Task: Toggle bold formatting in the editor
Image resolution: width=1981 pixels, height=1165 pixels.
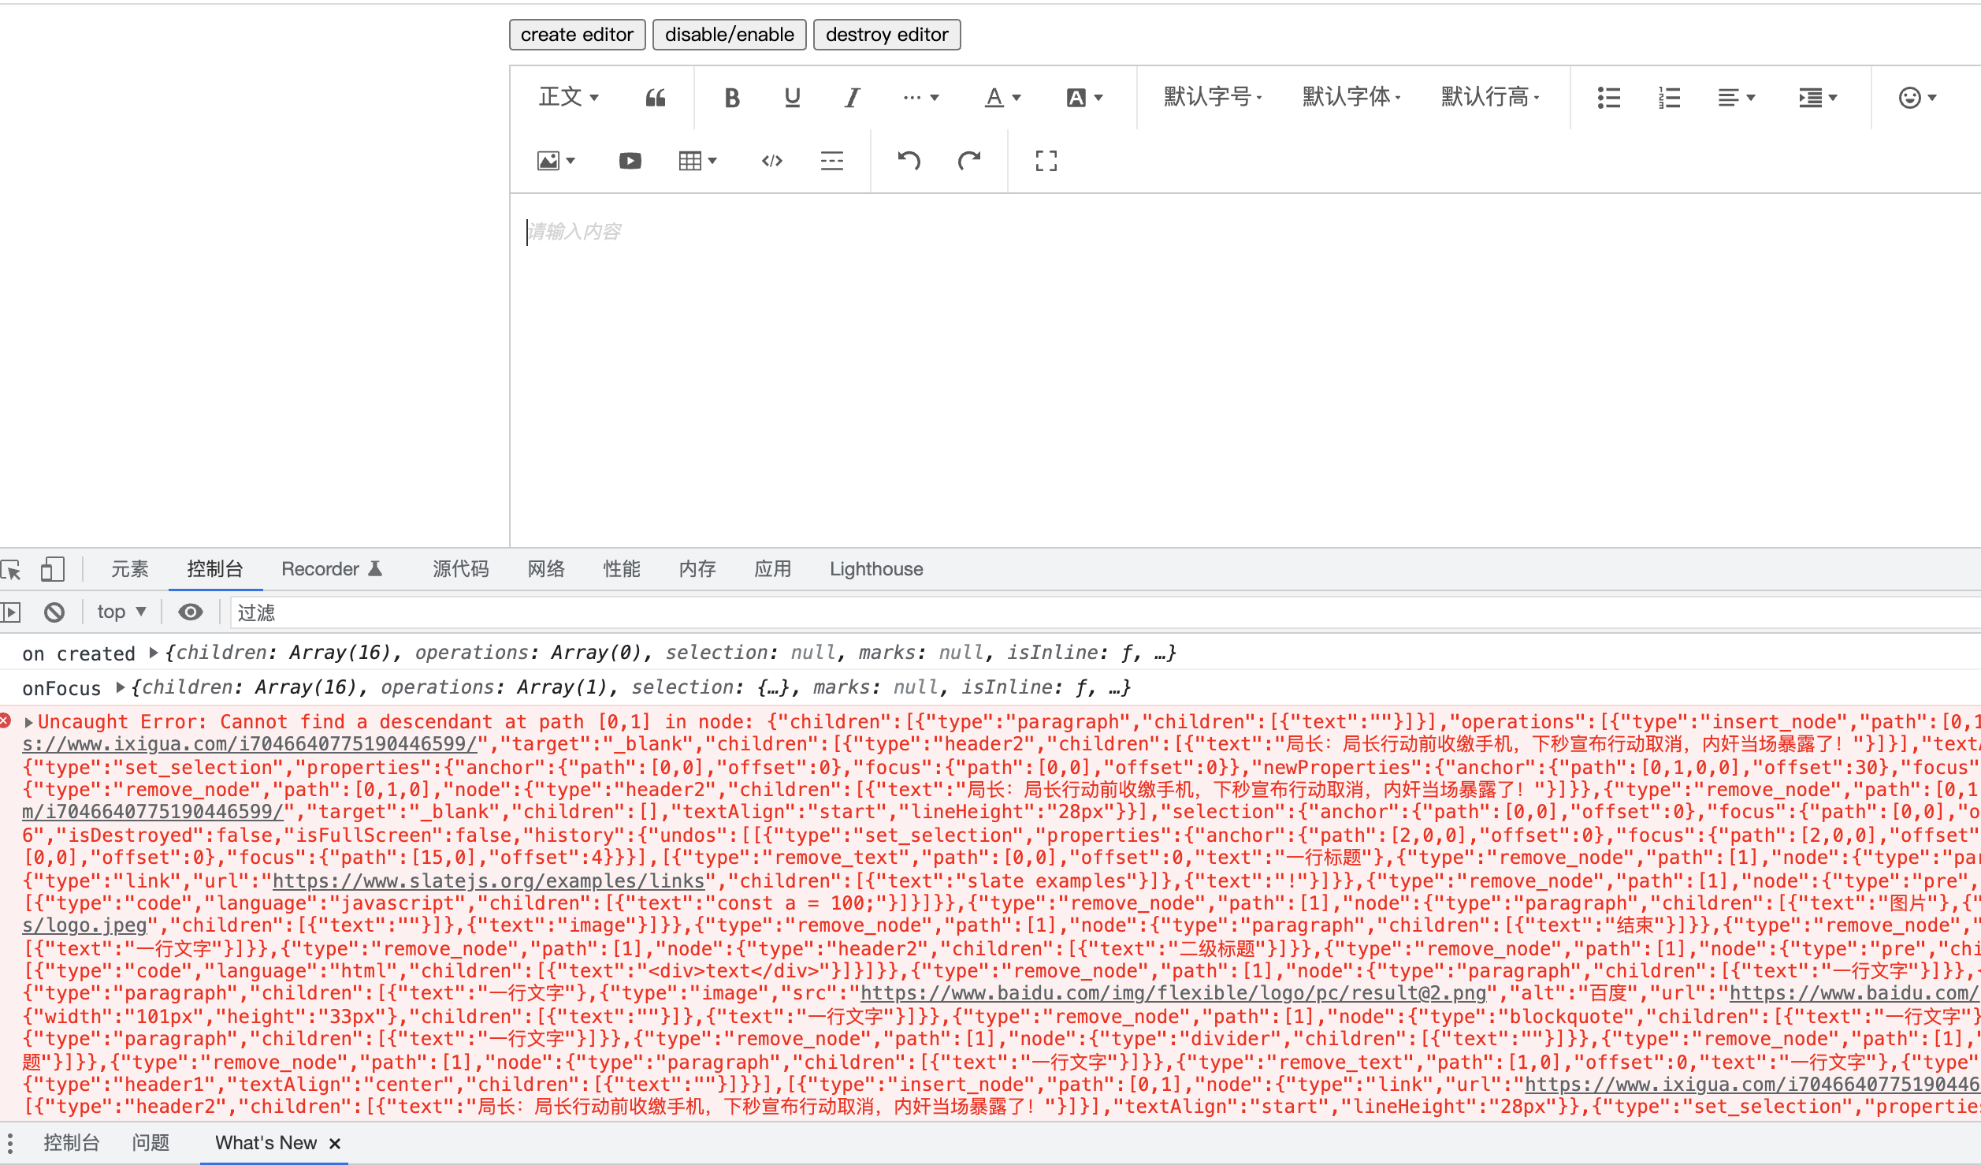Action: tap(730, 97)
